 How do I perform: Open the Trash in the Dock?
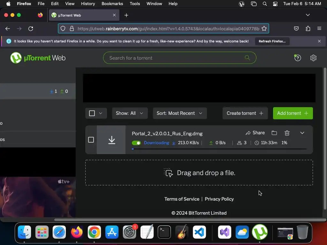302,232
